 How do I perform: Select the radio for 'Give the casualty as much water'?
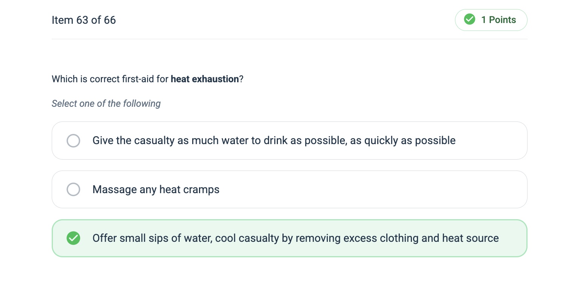click(73, 141)
